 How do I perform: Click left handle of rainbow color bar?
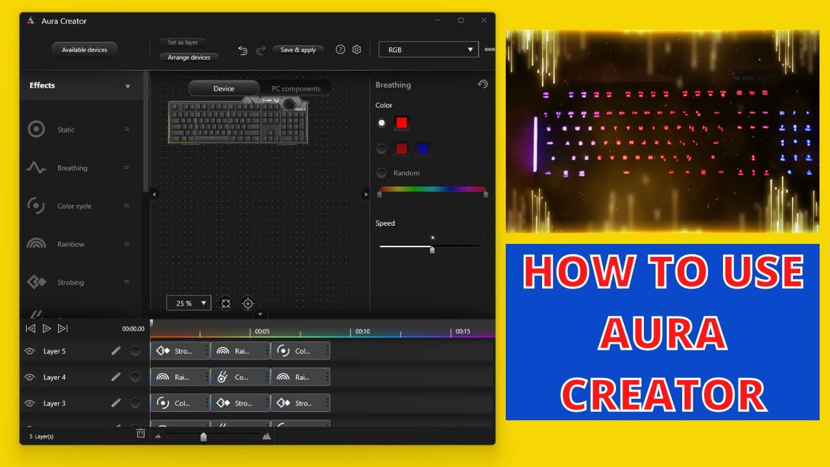380,194
